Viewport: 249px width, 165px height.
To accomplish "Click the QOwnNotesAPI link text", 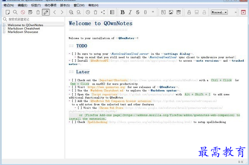I will pyautogui.click(x=100, y=61).
